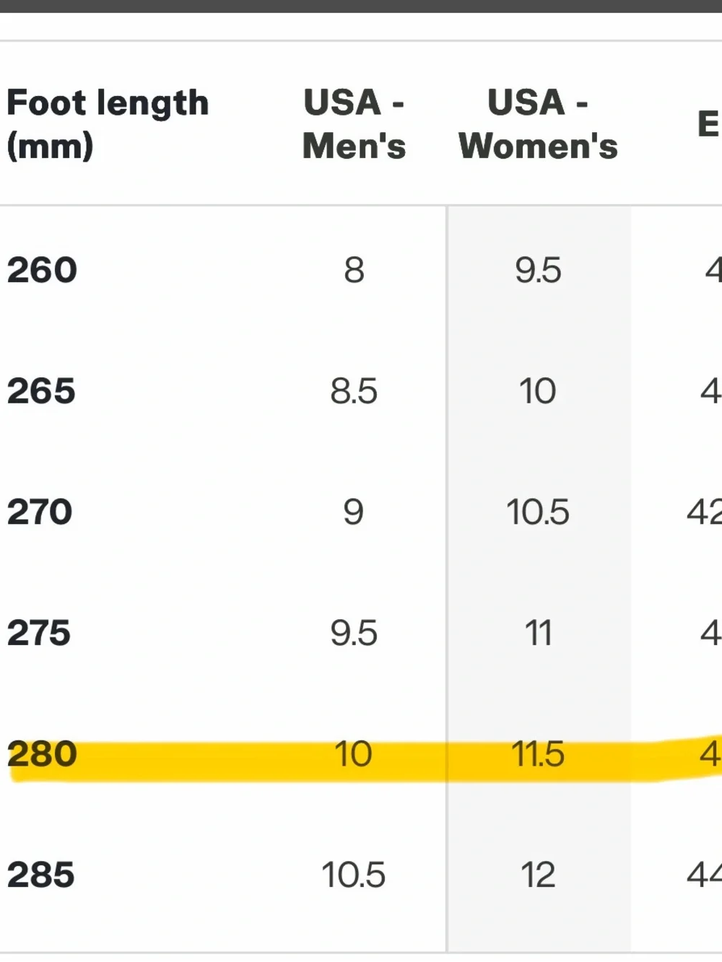
Task: Select men's size 10.5 in the 285 row
Action: point(354,875)
